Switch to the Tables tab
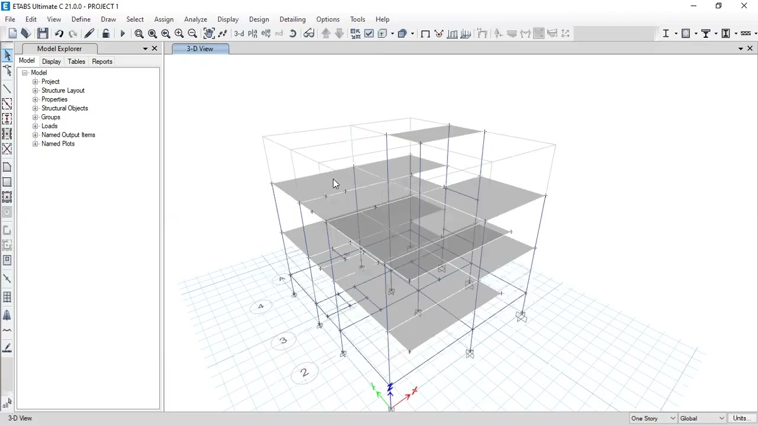 tap(76, 62)
